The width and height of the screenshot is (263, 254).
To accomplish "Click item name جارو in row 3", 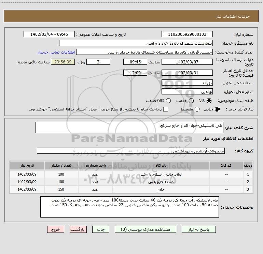I will coord(161,189).
